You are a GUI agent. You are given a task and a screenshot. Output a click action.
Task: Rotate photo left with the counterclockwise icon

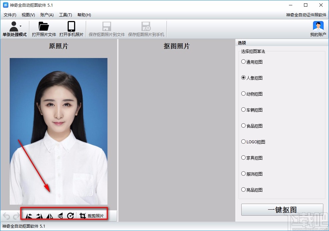(x=29, y=216)
